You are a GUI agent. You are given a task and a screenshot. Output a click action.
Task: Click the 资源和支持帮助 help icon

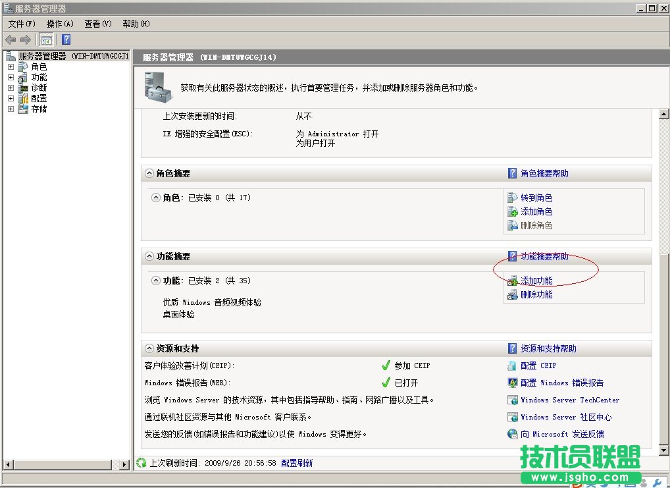512,348
